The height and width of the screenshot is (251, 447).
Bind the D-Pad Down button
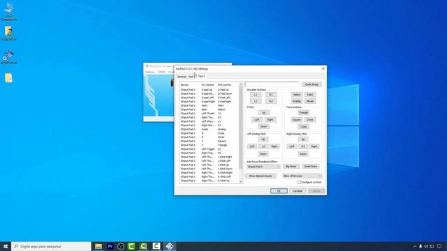click(263, 126)
